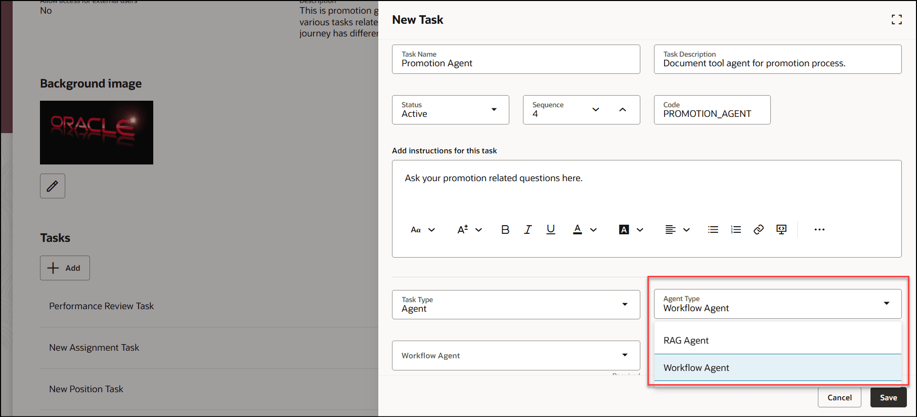Pick the text highlight background color tool
Screen dimensions: 917x417
(x=624, y=230)
